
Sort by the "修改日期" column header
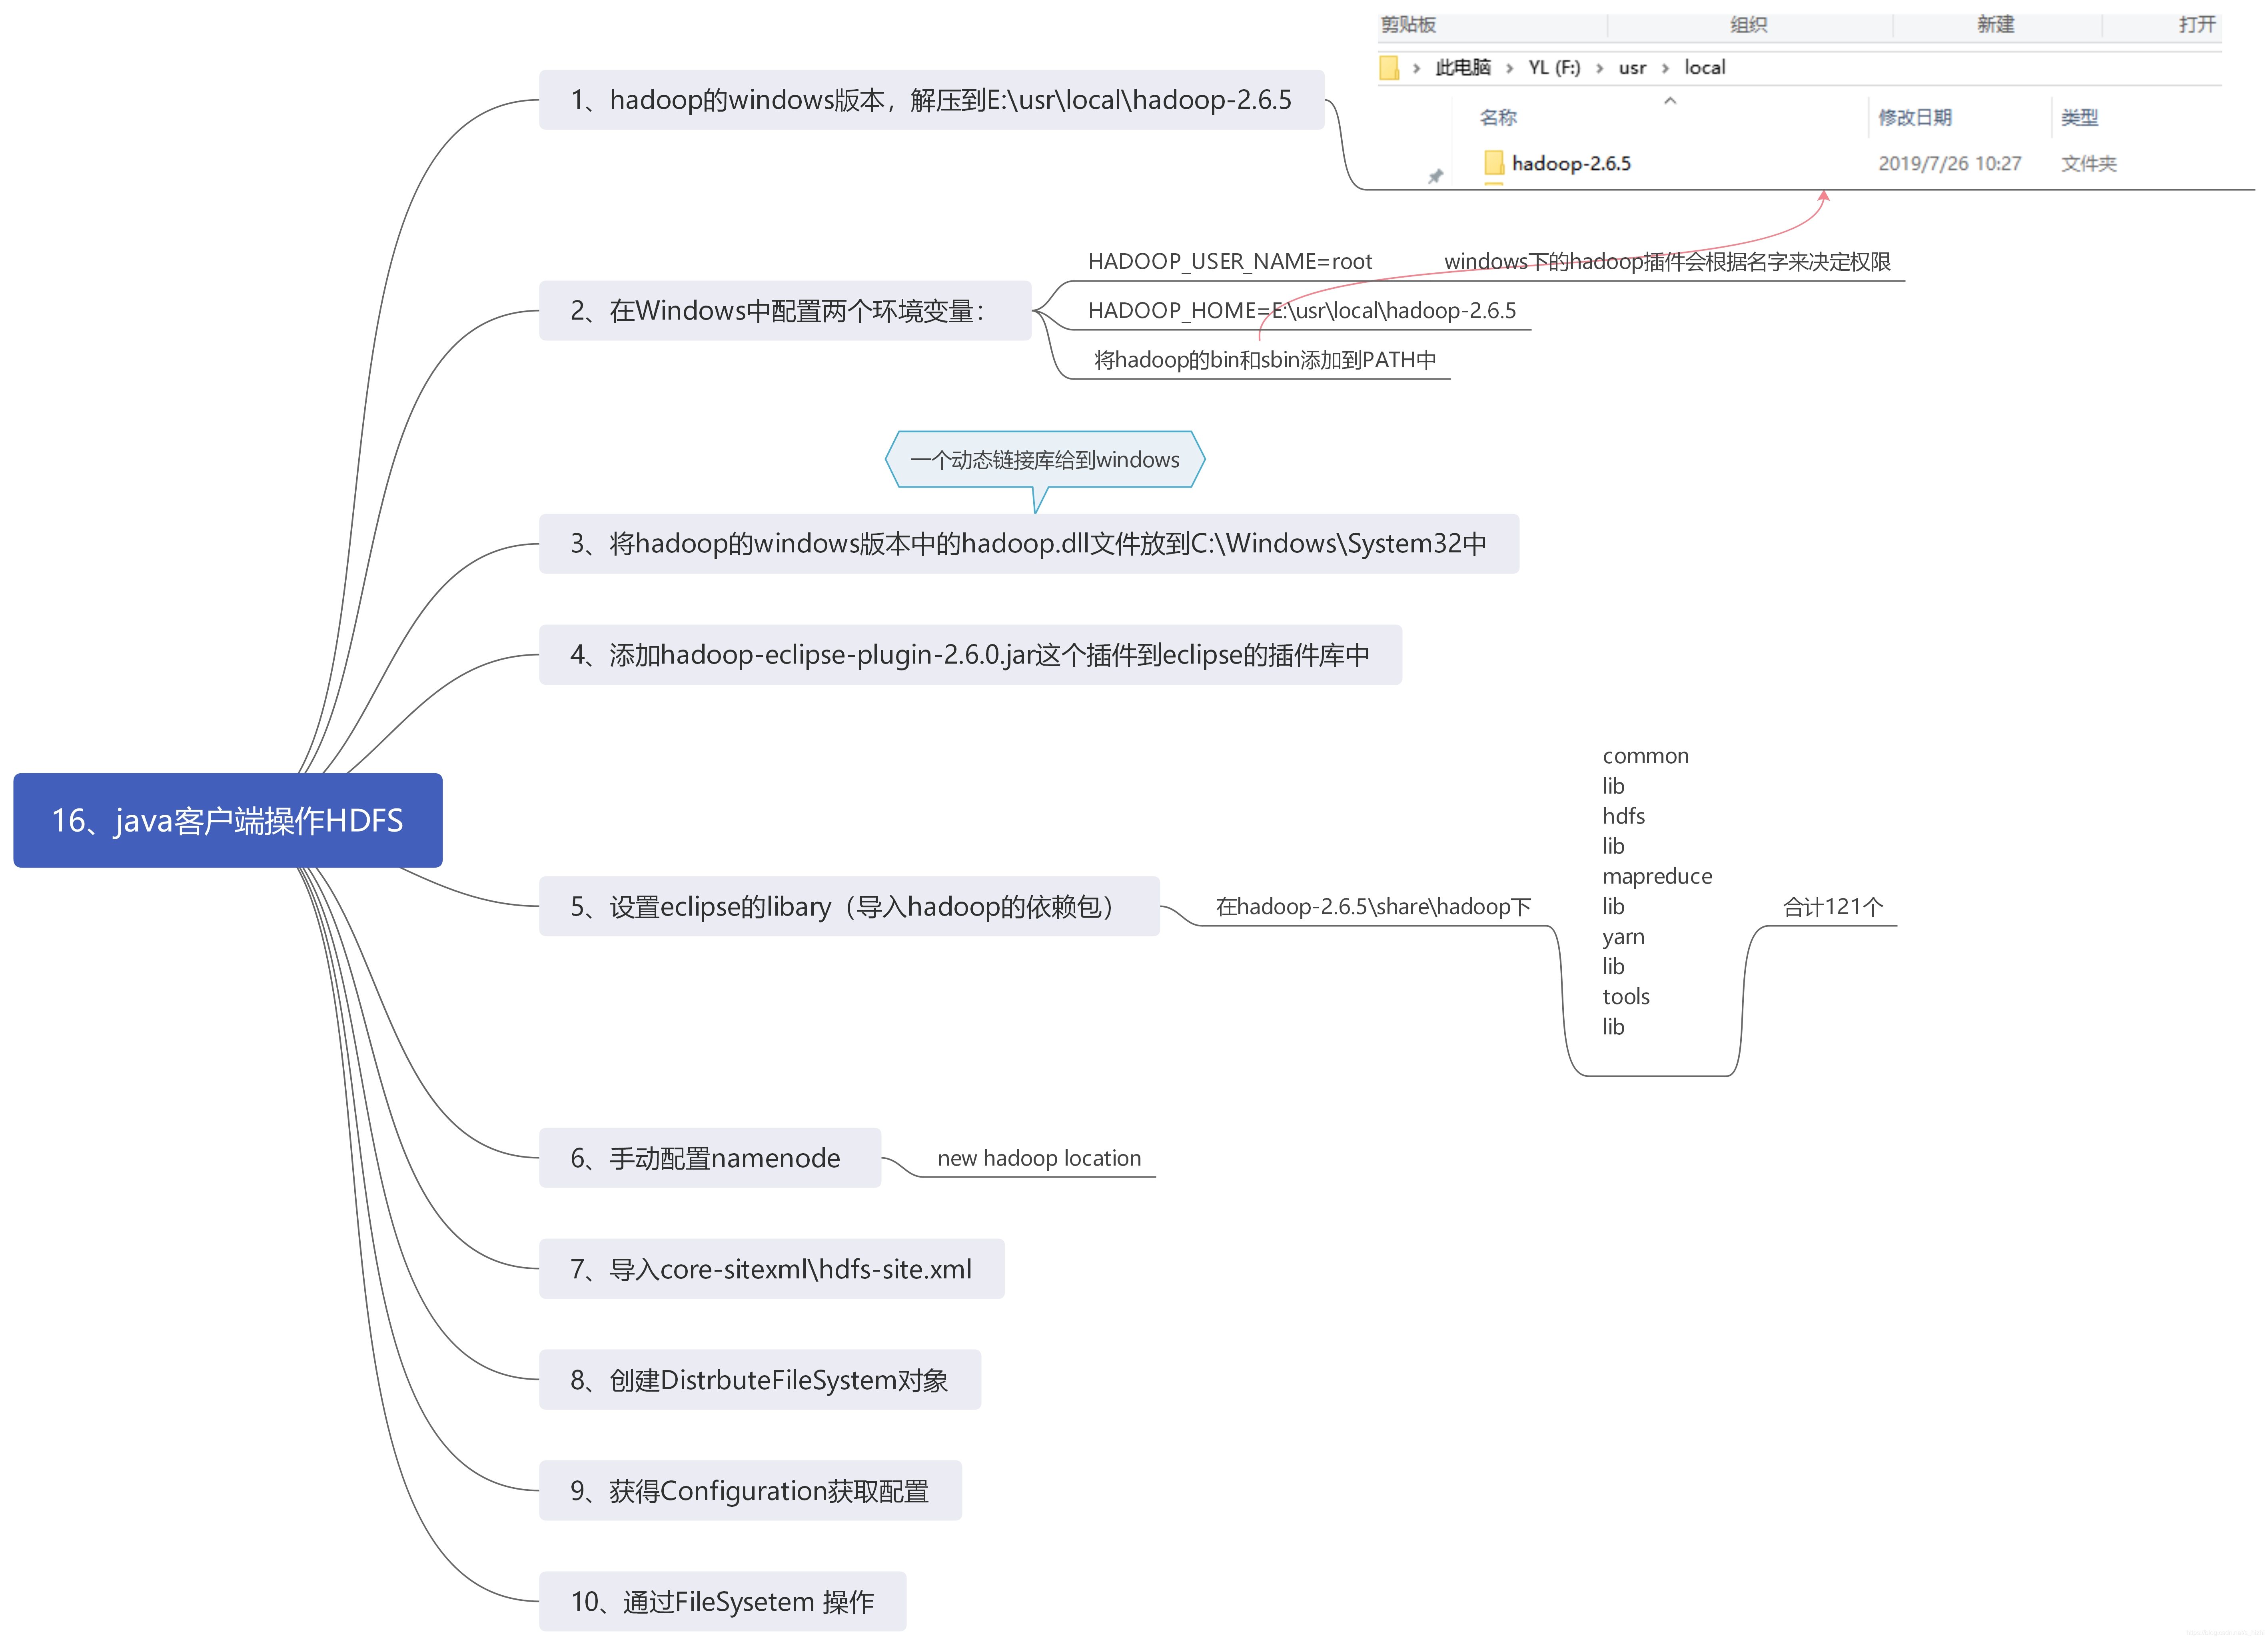tap(1914, 117)
